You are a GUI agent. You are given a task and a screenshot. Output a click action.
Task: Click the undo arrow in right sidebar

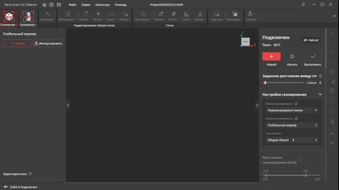click(332, 133)
